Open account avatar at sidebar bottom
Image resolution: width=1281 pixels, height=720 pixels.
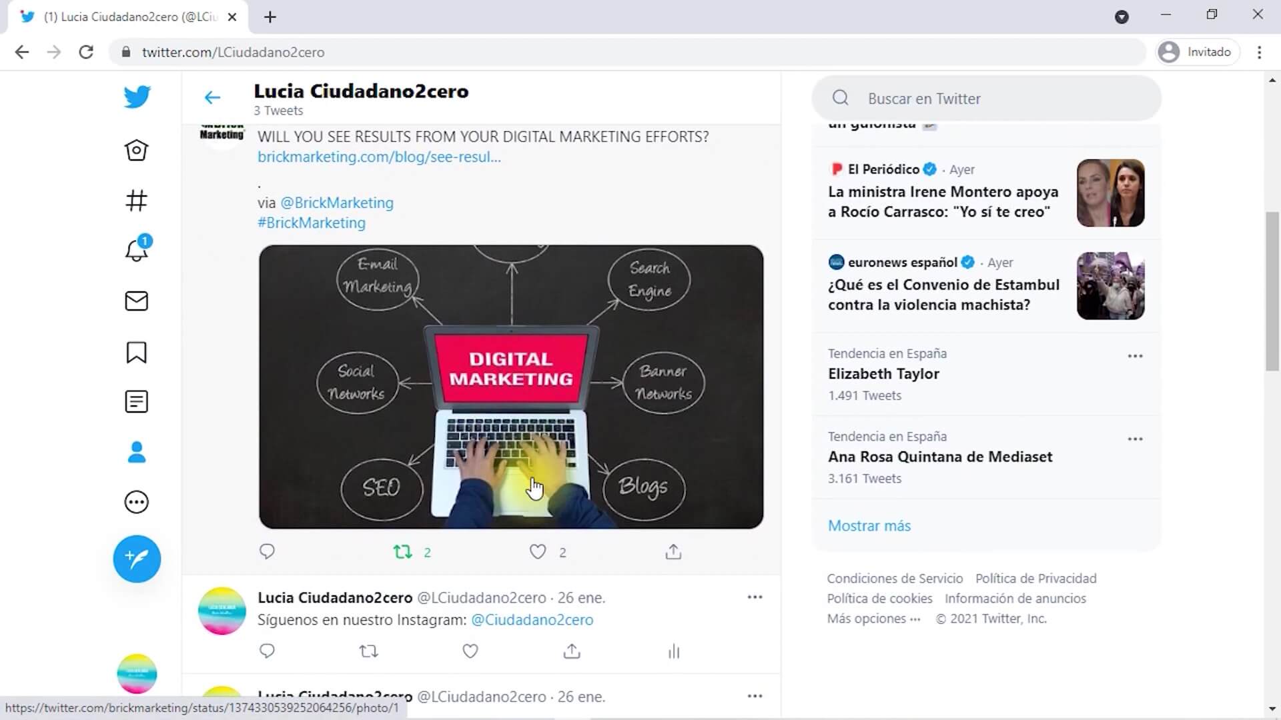(x=137, y=673)
